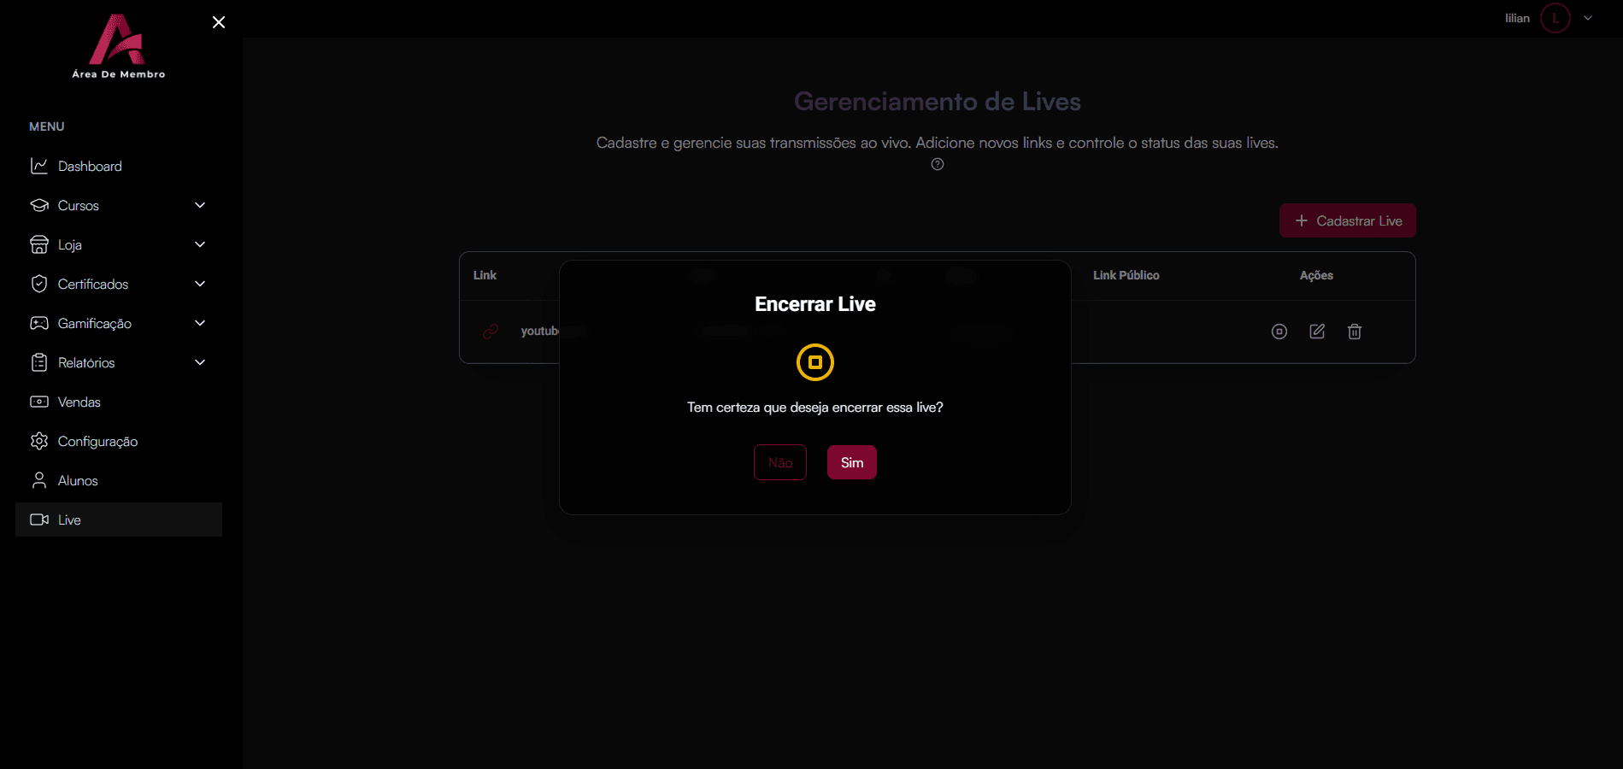Image resolution: width=1623 pixels, height=769 pixels.
Task: Click the Live camera icon in the sidebar
Action: point(39,520)
